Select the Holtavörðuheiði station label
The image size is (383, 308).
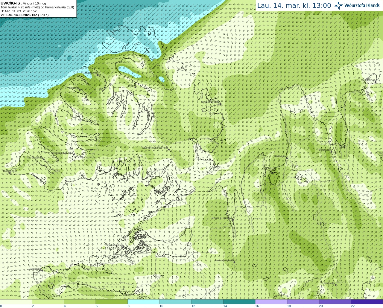coord(224,260)
